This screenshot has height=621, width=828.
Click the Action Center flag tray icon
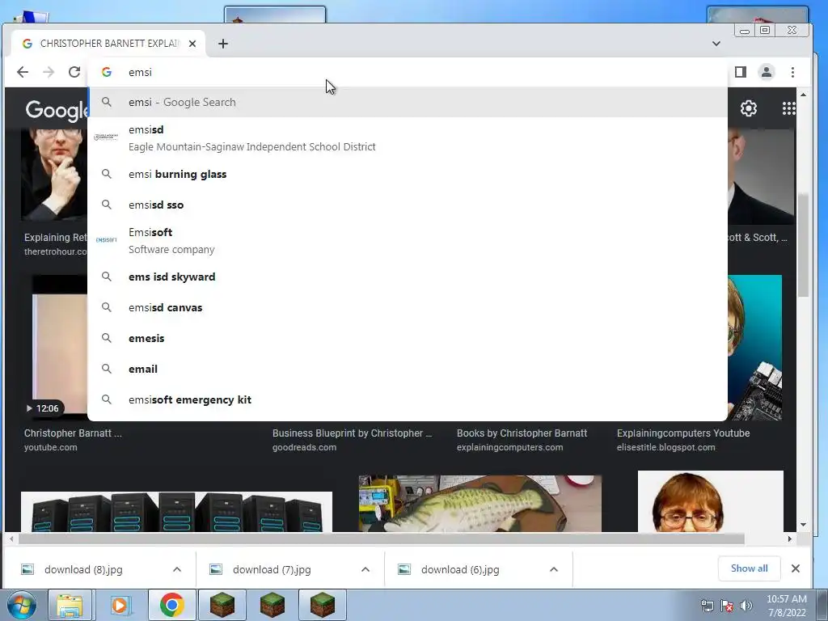[x=727, y=606]
